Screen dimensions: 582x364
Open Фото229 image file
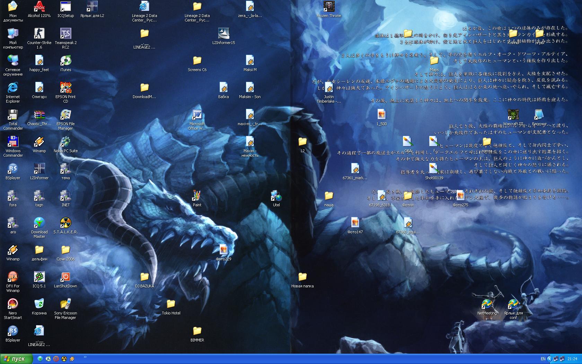223,253
